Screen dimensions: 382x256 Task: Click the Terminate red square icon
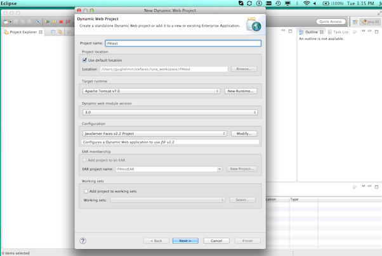click(x=60, y=22)
